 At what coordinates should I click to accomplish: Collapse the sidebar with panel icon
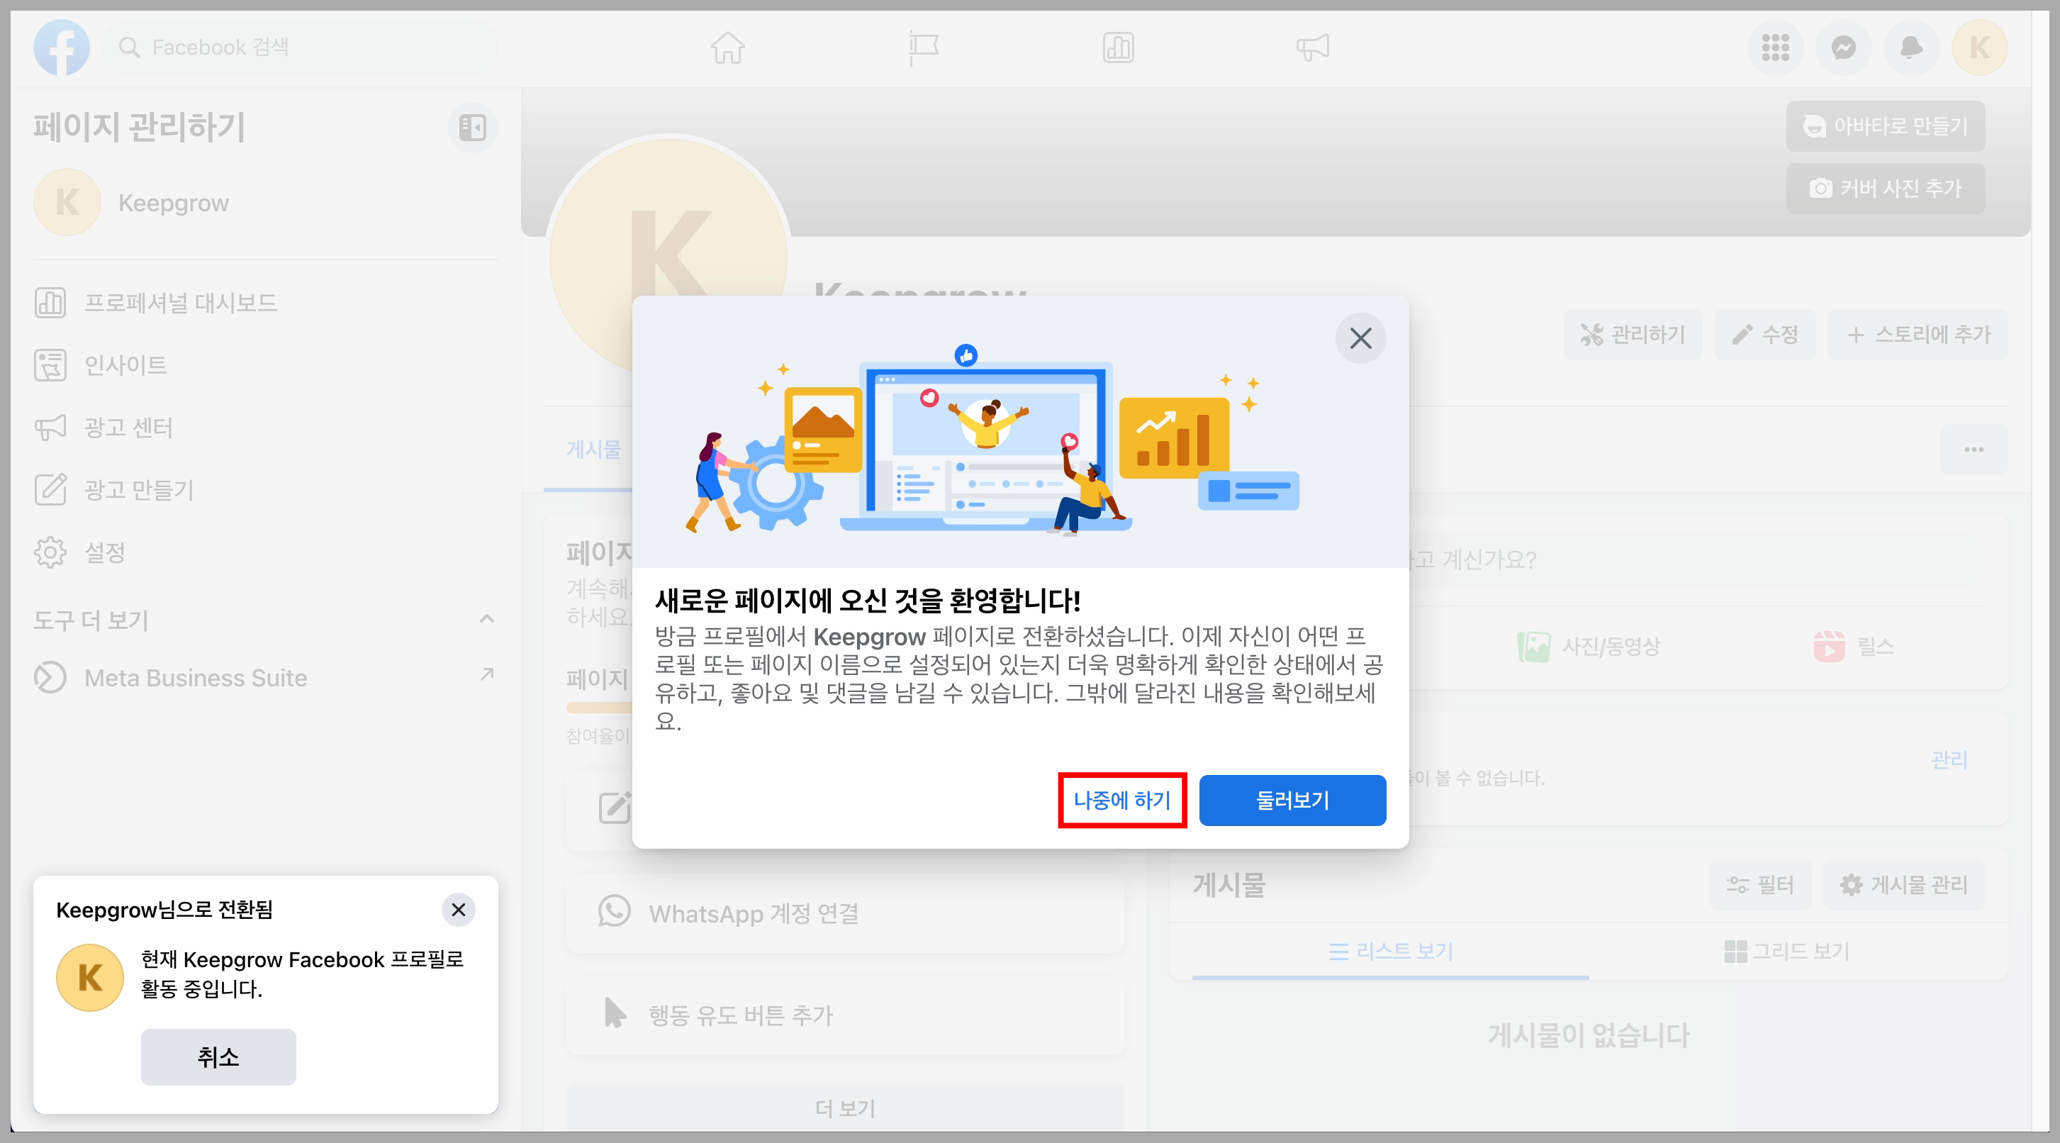(x=472, y=127)
